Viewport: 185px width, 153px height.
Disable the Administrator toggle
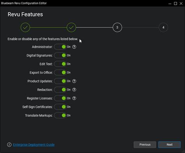tap(60, 47)
